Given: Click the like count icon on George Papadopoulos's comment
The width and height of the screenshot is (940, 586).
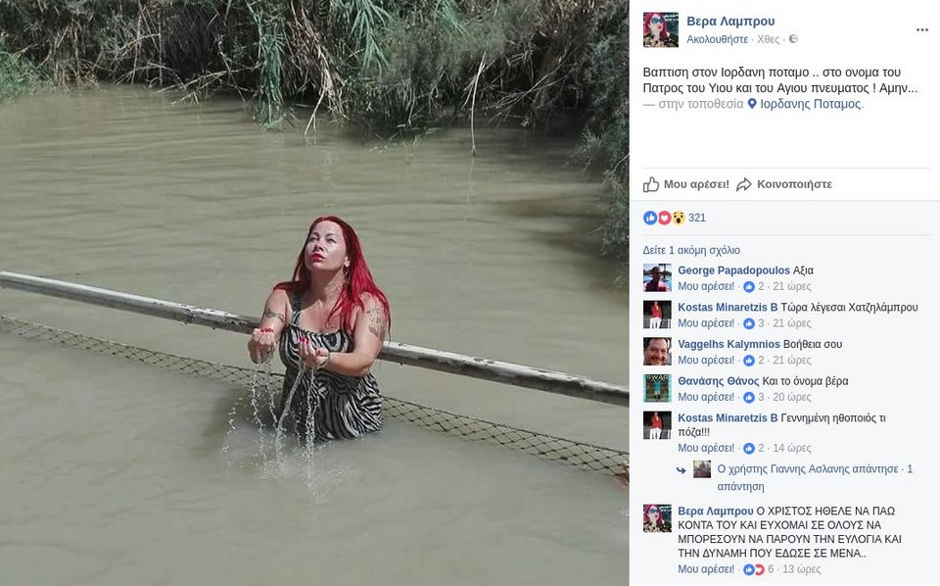Looking at the screenshot, I should 749,286.
